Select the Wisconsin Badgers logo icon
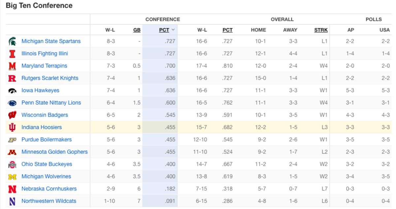Viewport: 396px width, 209px height. 12,115
